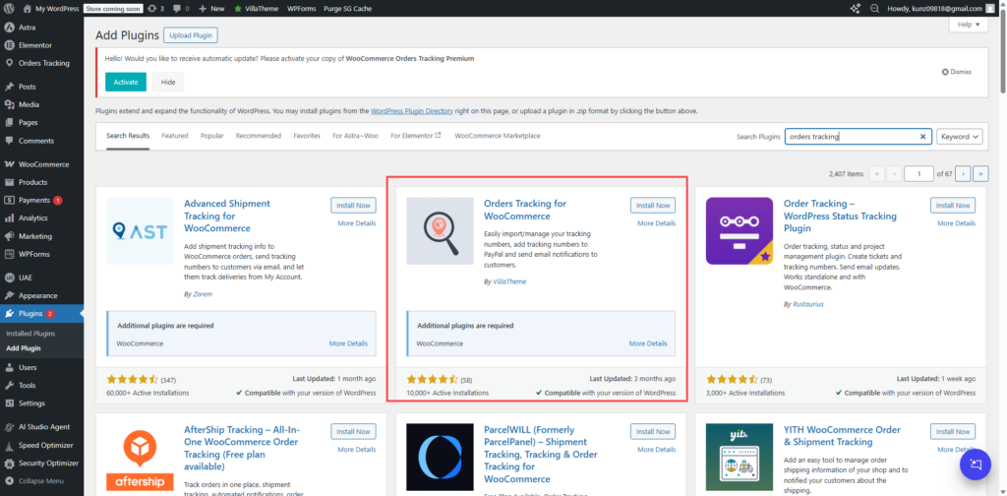This screenshot has height=496, width=1007.
Task: Open Installed Plugins submenu item
Action: (x=30, y=334)
